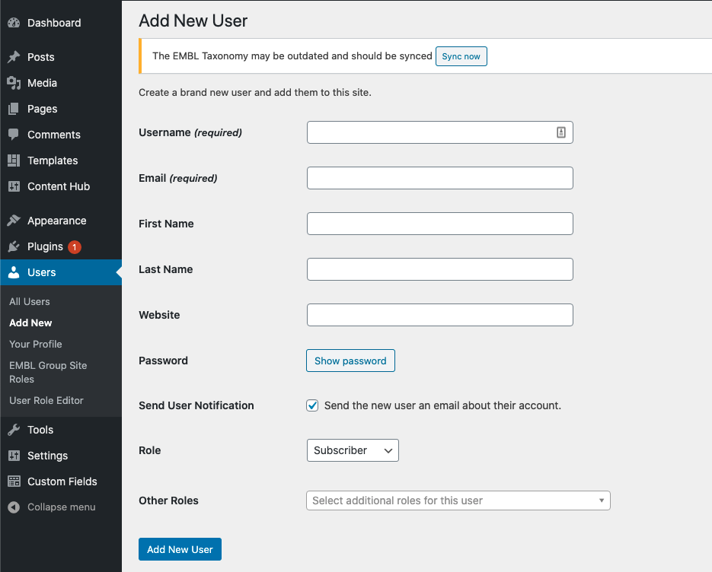Click the Comments speech bubble icon
The image size is (712, 572).
(x=14, y=135)
